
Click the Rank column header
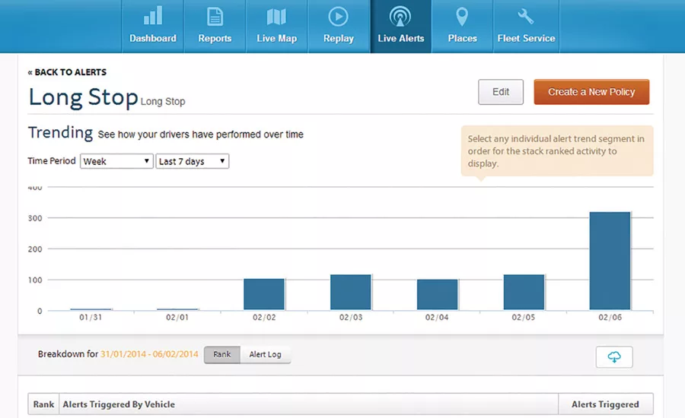click(x=43, y=404)
